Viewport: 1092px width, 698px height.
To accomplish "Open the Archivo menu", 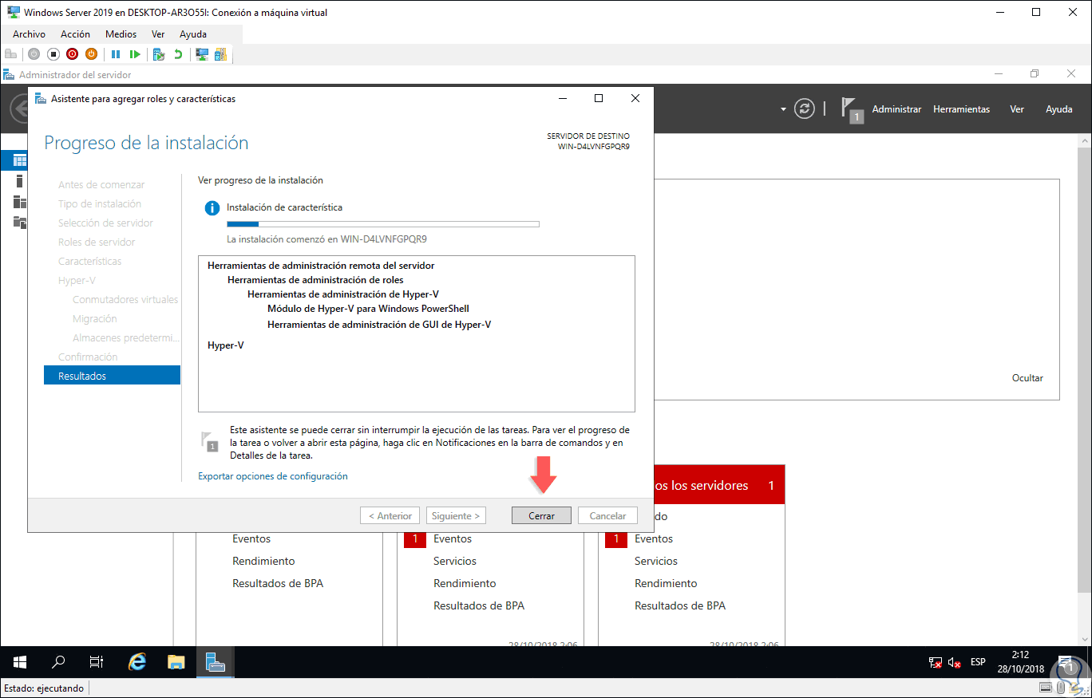I will (30, 34).
